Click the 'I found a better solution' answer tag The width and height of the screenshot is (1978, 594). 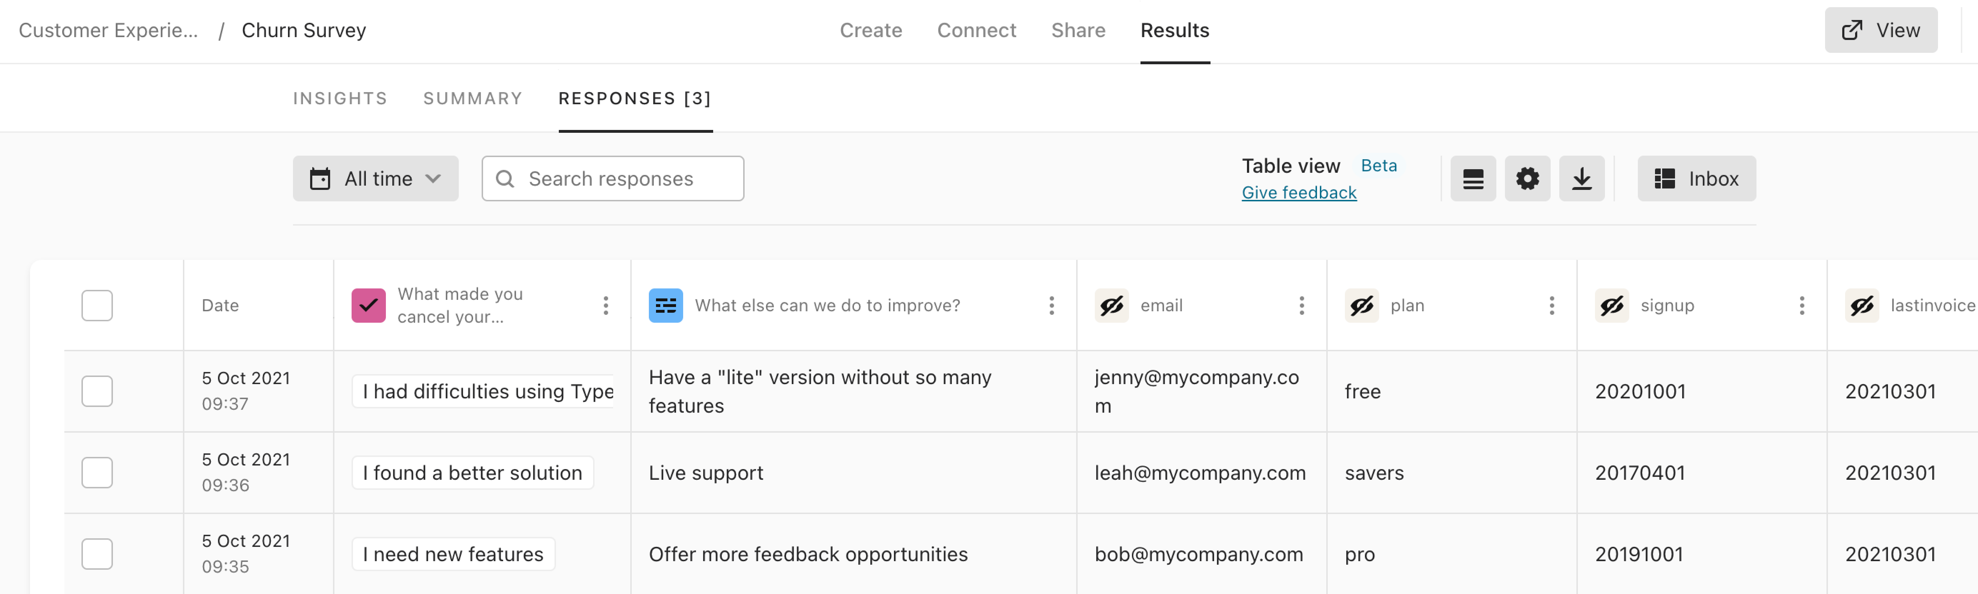click(473, 473)
